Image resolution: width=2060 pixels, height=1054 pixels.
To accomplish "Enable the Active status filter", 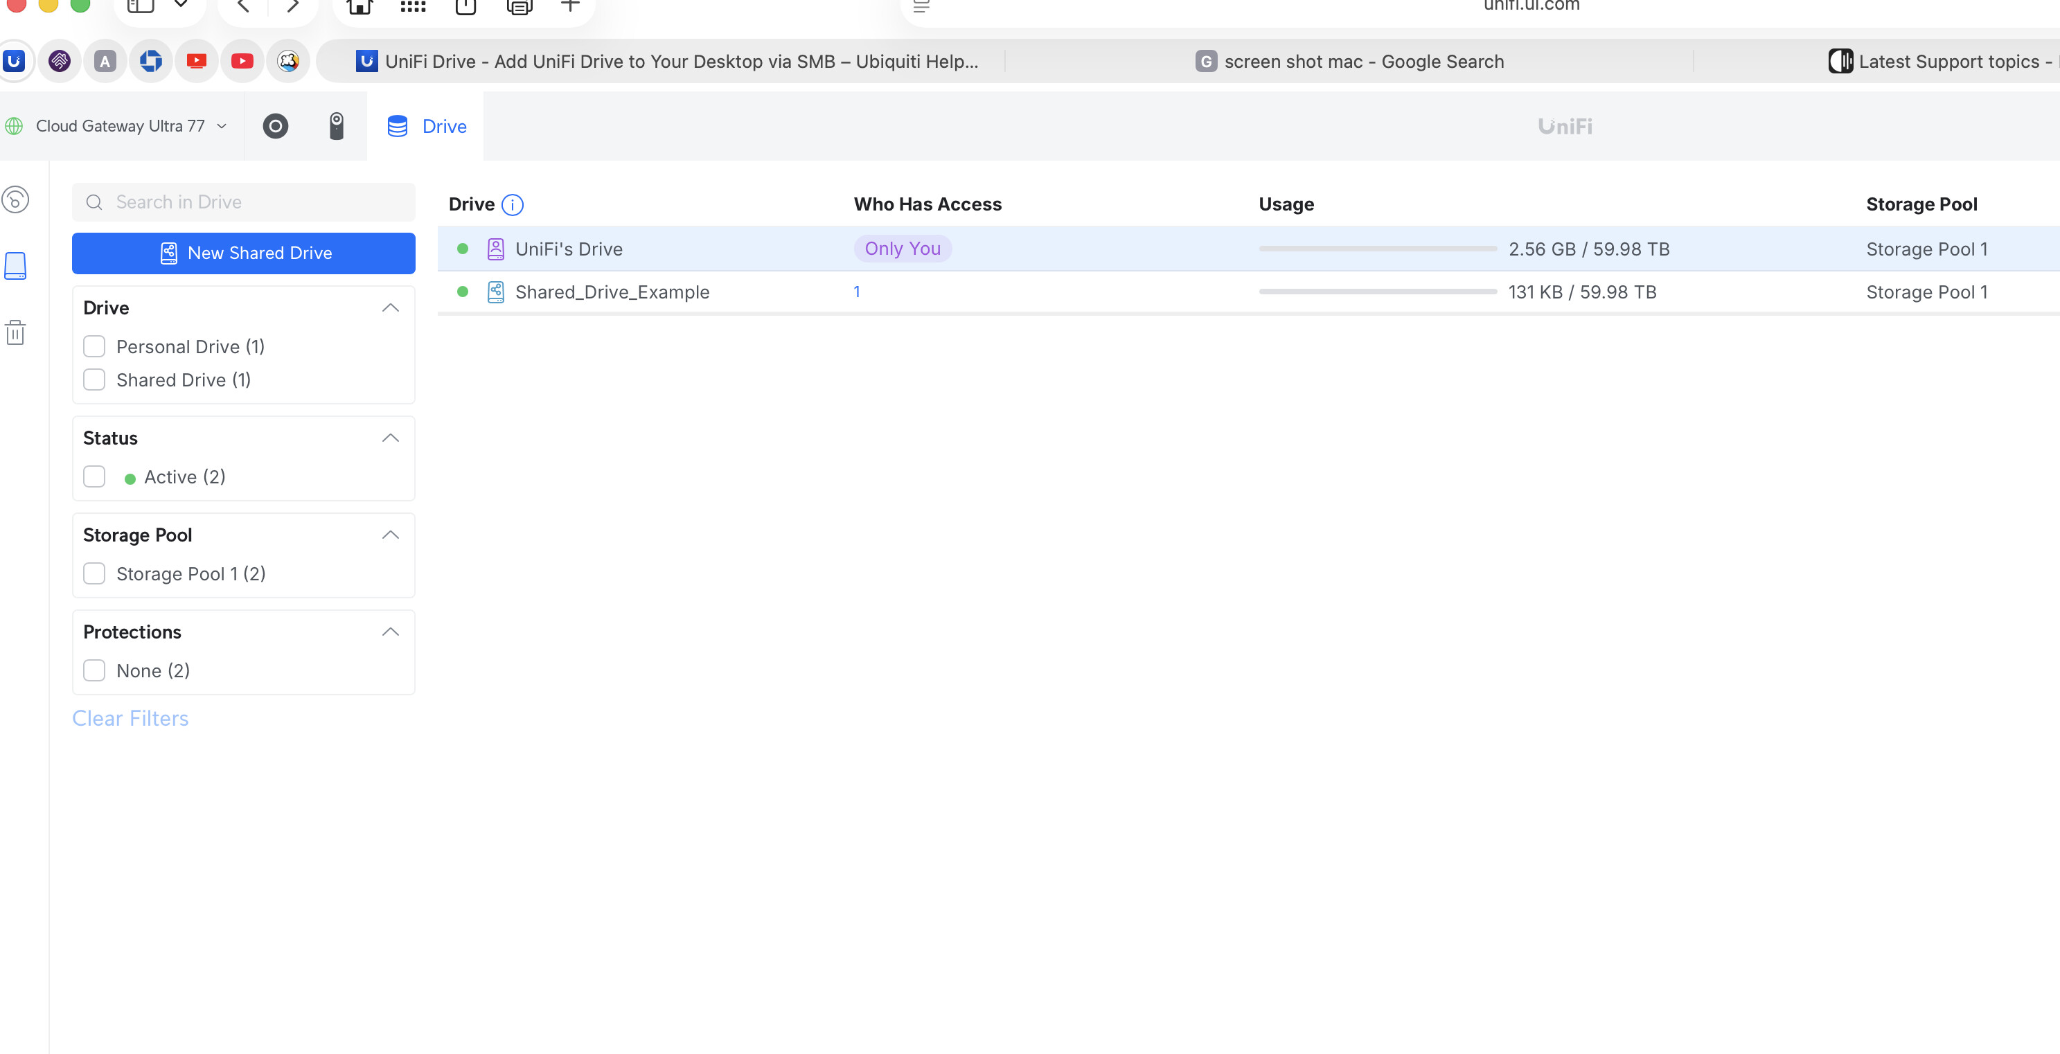I will 94,476.
